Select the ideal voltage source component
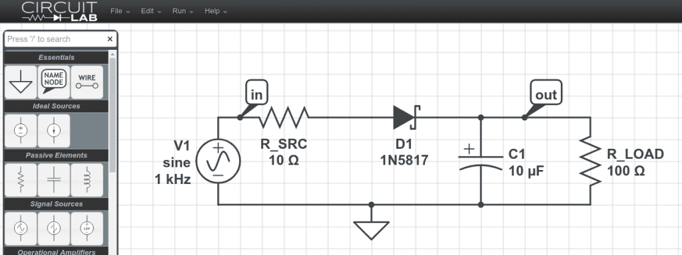 [x=21, y=131]
